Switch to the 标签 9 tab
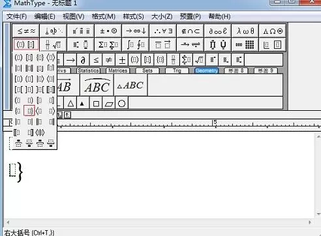The width and height of the screenshot is (321, 236). (x=266, y=70)
